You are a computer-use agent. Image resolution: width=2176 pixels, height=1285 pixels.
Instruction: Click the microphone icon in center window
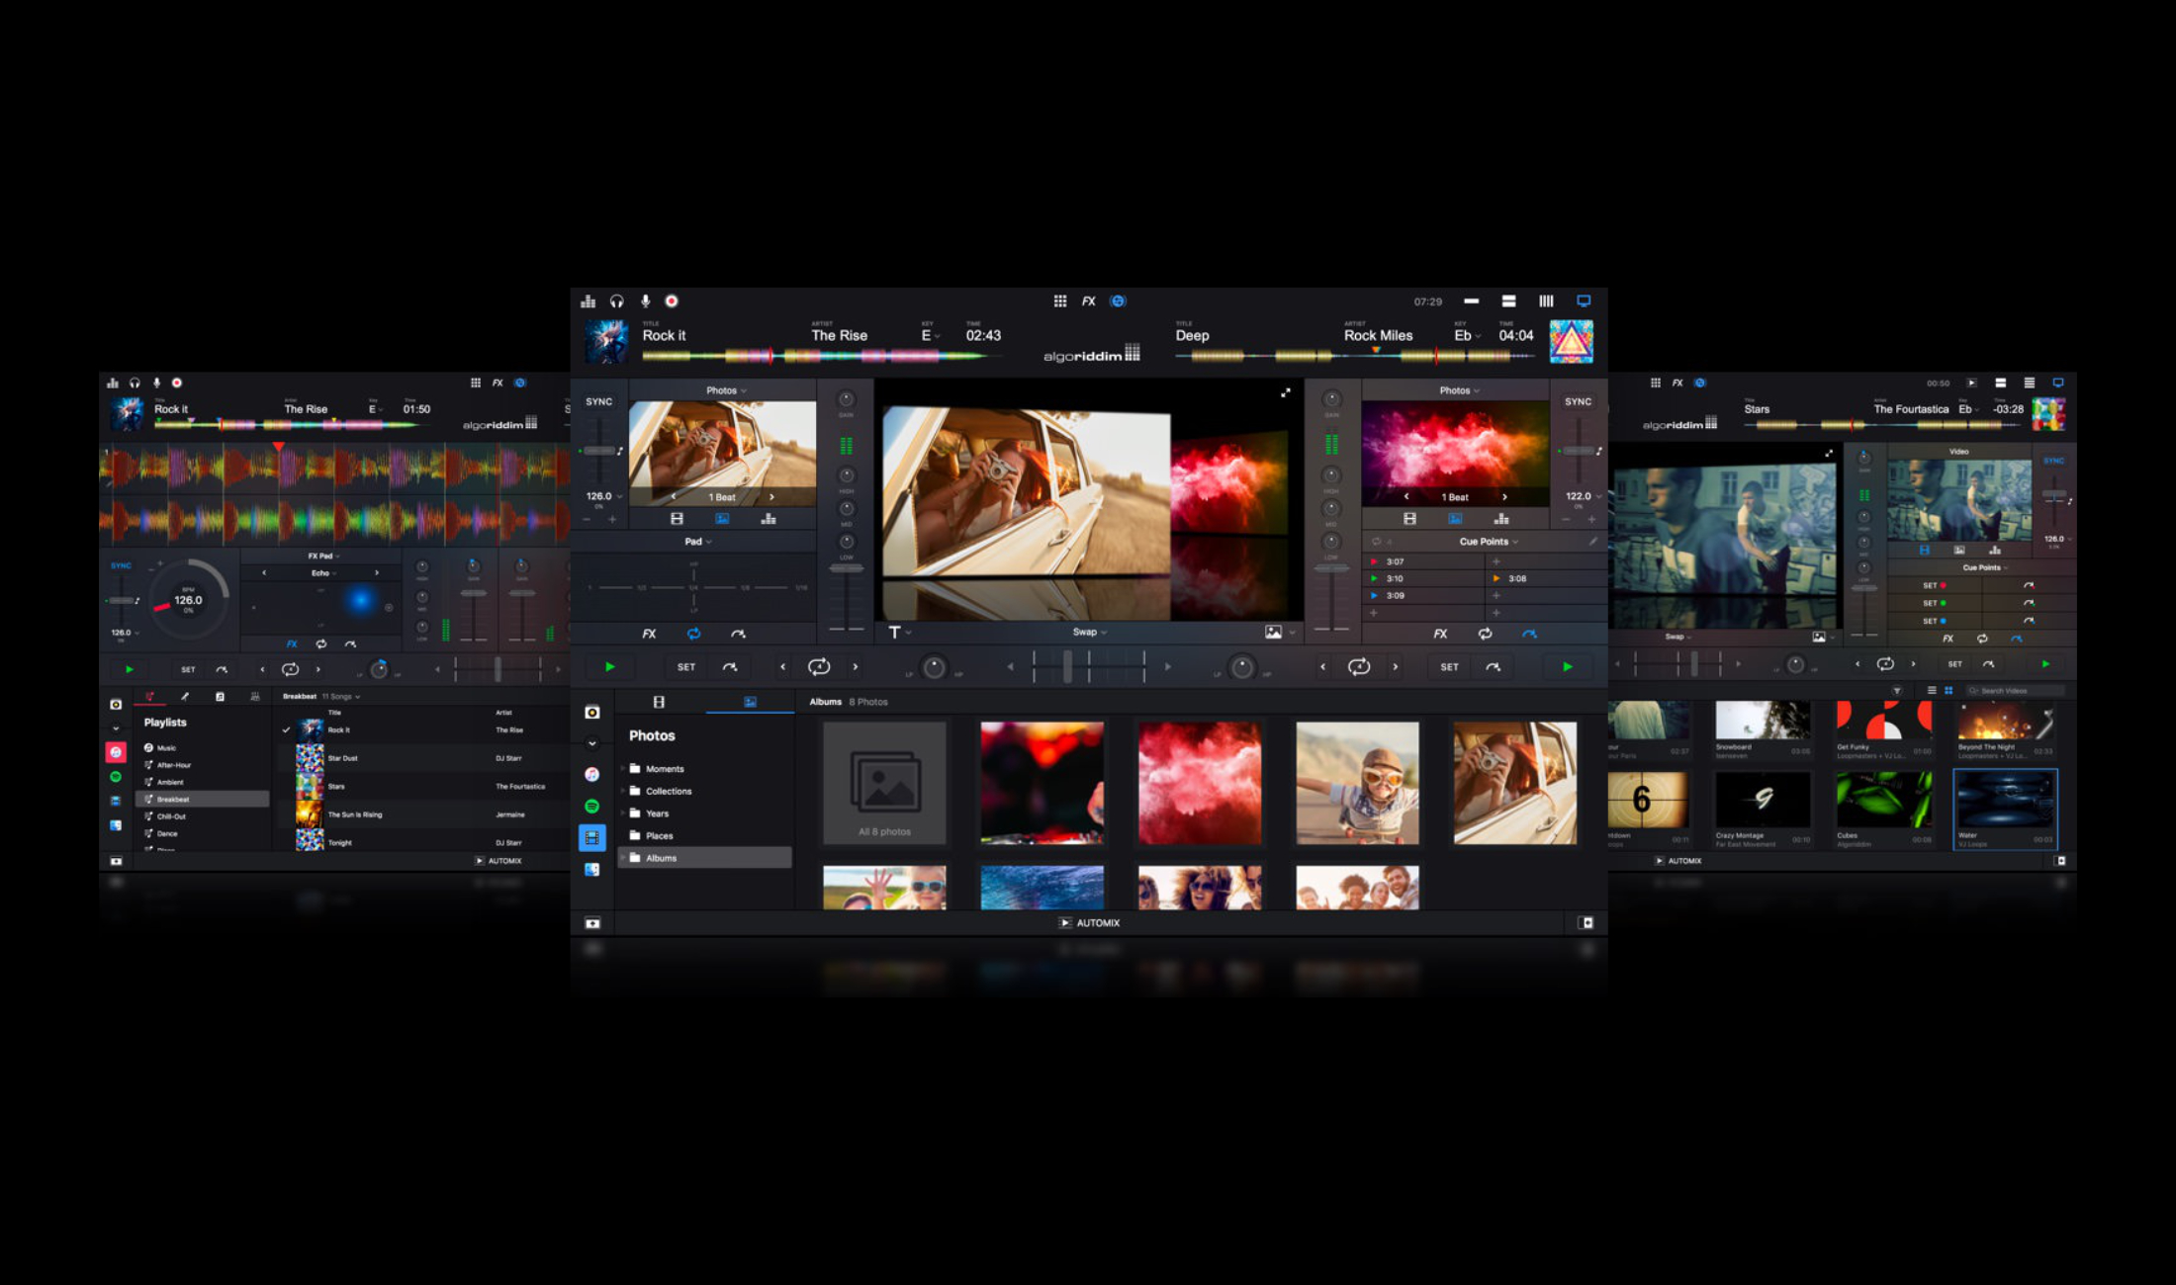click(645, 301)
